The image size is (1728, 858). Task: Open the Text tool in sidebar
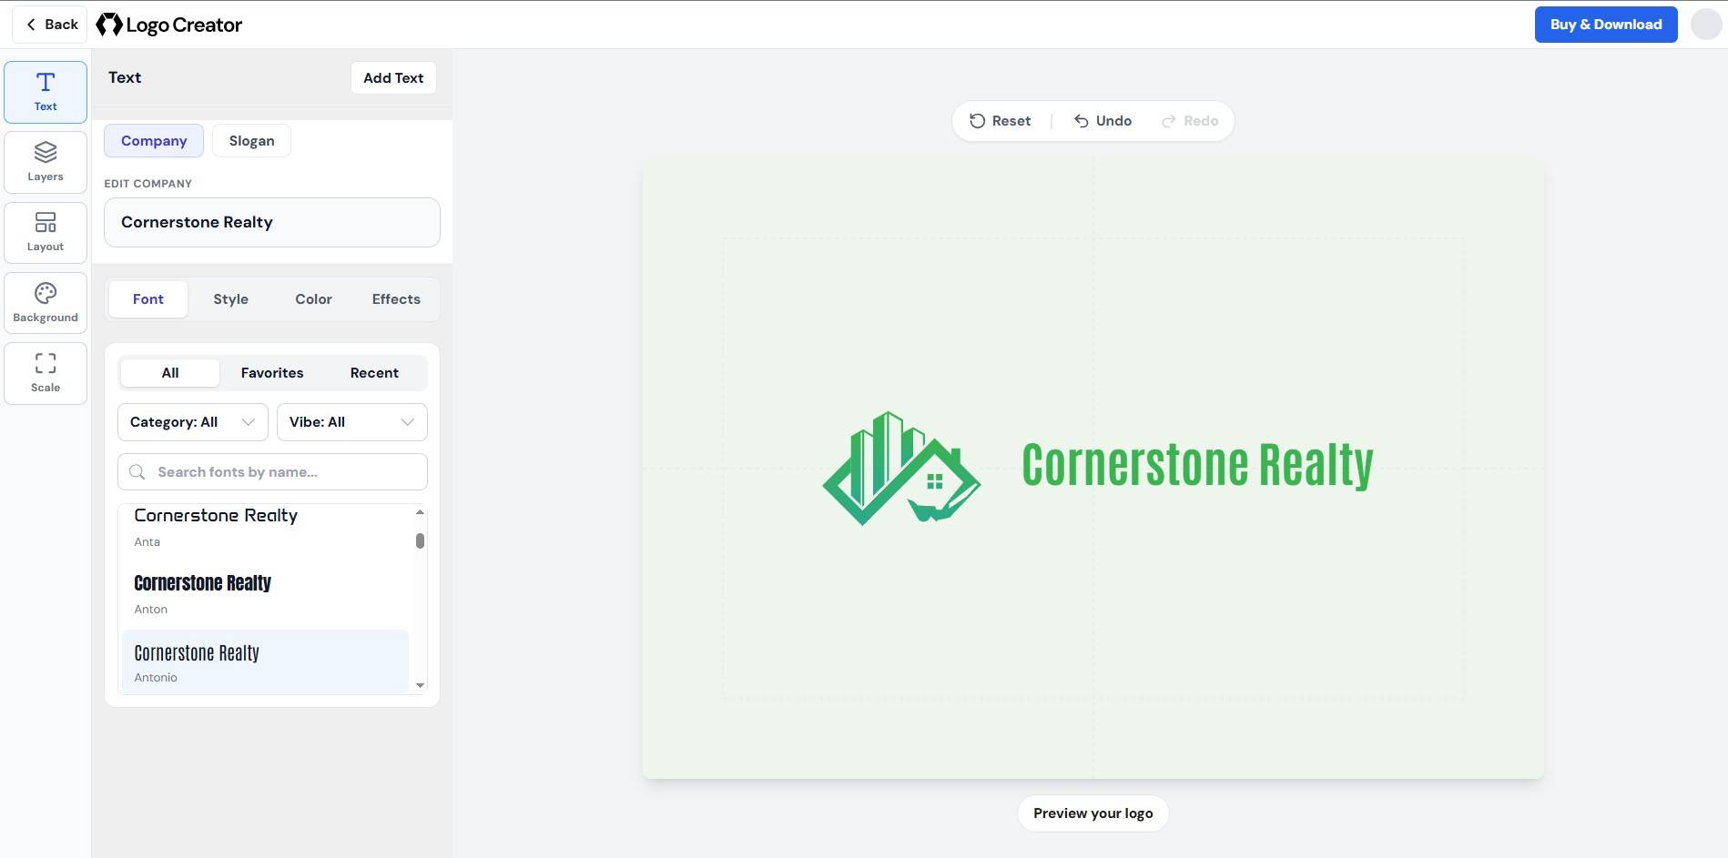pyautogui.click(x=46, y=92)
